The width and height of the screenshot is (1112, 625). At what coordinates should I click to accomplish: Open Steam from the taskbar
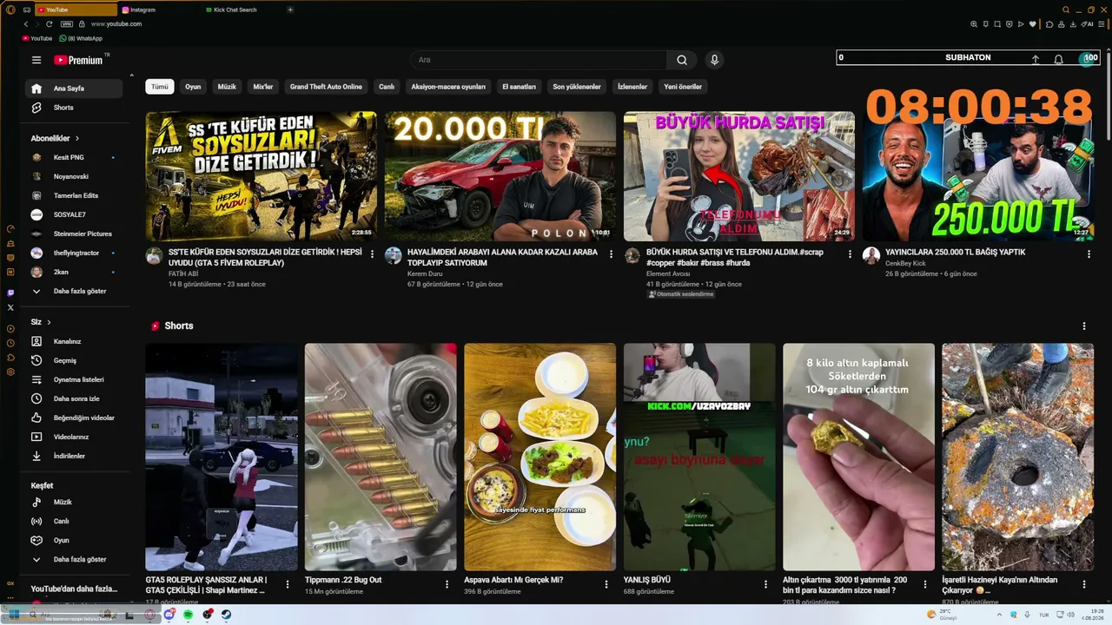coord(226,615)
